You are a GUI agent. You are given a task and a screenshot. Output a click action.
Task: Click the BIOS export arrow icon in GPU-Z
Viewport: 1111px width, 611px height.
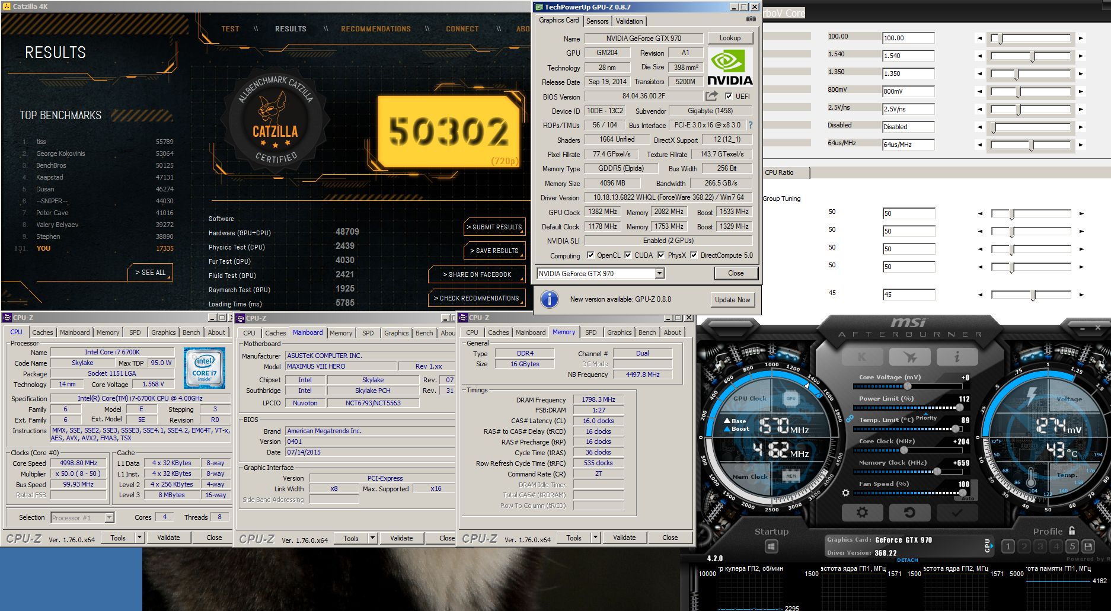(711, 95)
